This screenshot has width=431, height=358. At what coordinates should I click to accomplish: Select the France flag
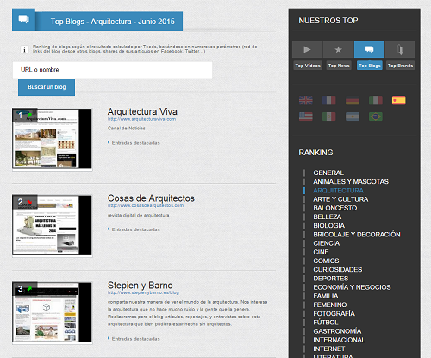[x=329, y=100]
